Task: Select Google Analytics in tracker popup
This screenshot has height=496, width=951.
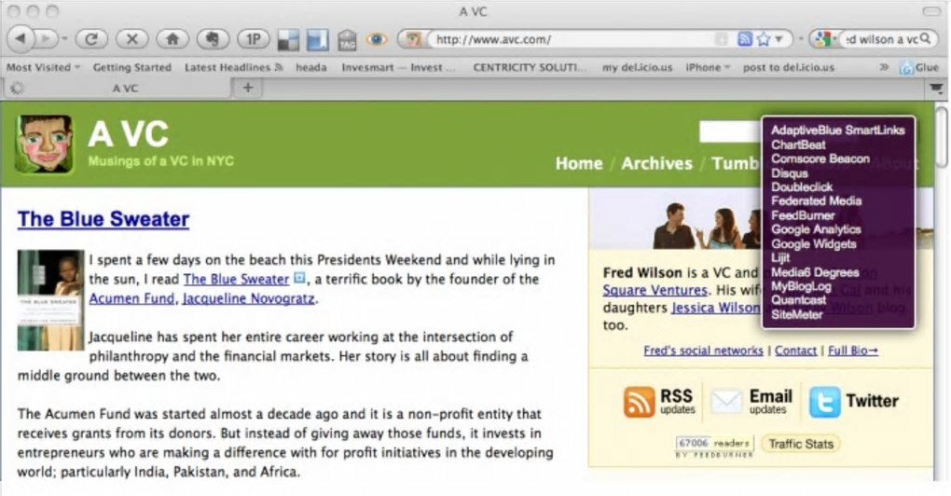Action: [x=816, y=229]
